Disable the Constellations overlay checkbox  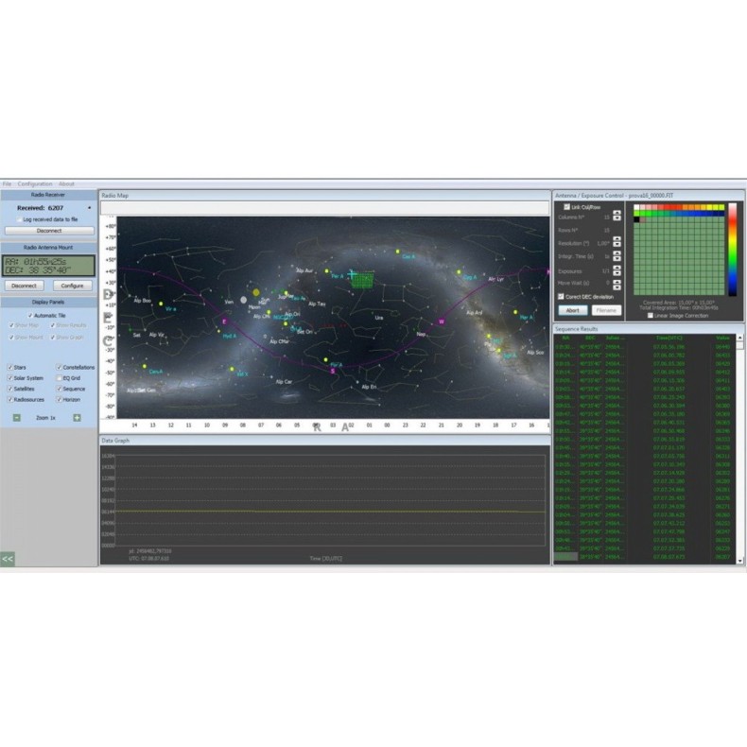tap(58, 367)
